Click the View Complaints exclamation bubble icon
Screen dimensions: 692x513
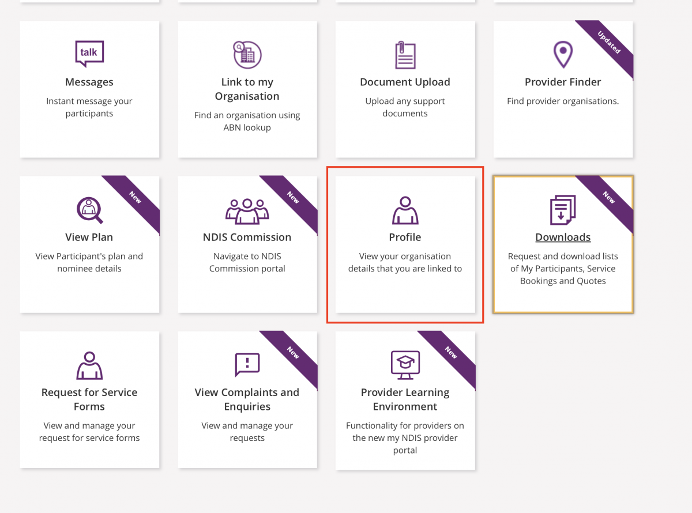click(247, 365)
